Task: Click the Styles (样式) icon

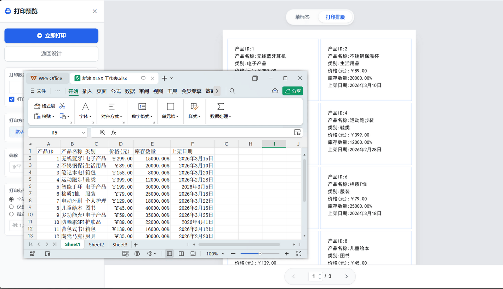Action: 194,106
